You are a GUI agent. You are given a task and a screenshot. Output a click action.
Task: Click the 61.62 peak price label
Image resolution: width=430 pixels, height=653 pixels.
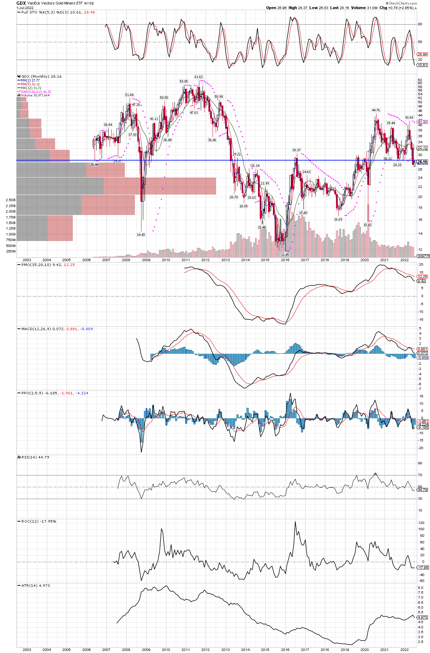198,77
